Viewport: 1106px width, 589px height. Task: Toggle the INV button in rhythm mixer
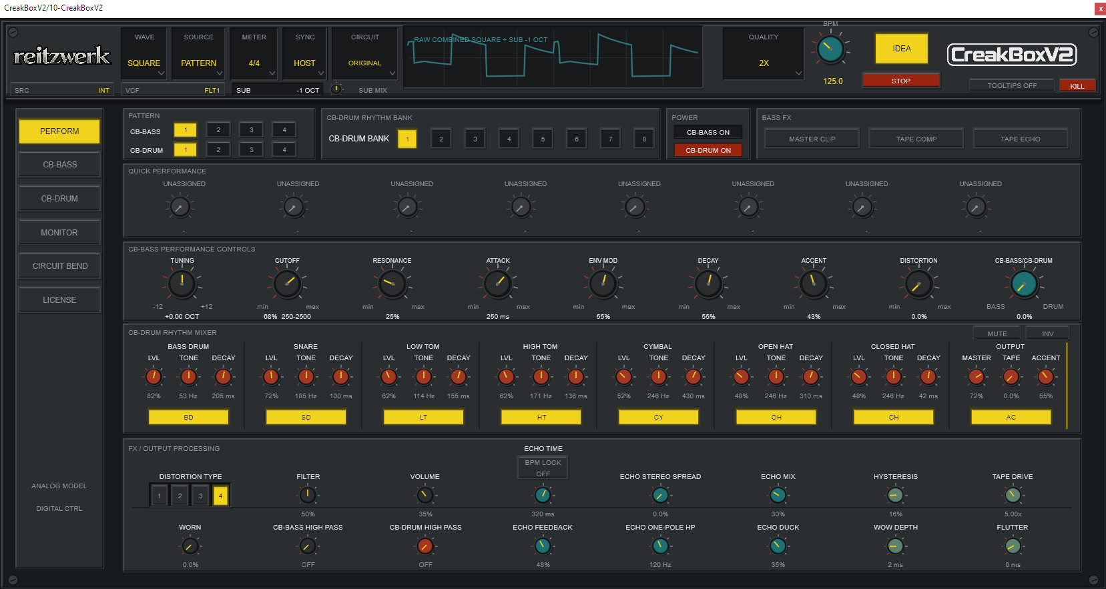click(x=1048, y=334)
